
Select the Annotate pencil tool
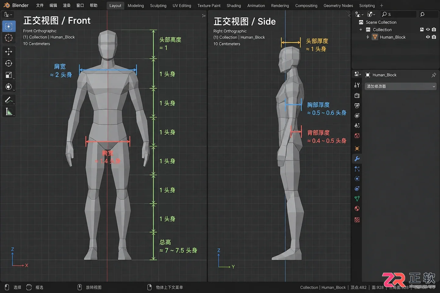point(9,100)
